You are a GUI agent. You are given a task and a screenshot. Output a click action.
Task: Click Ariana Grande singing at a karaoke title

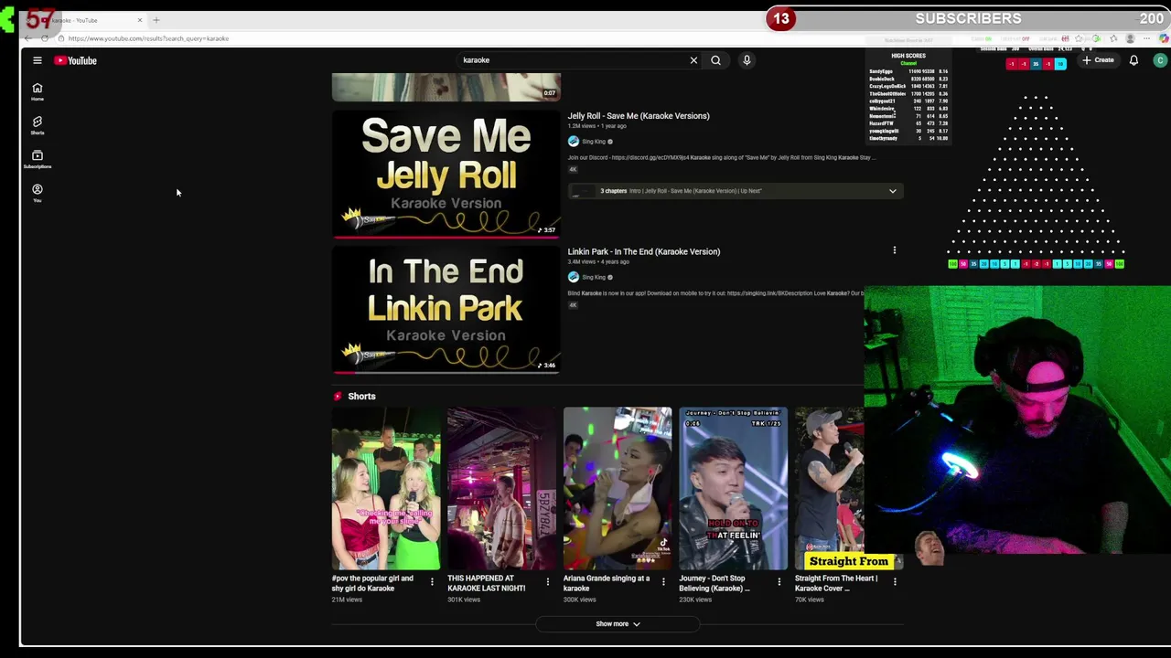(x=607, y=583)
